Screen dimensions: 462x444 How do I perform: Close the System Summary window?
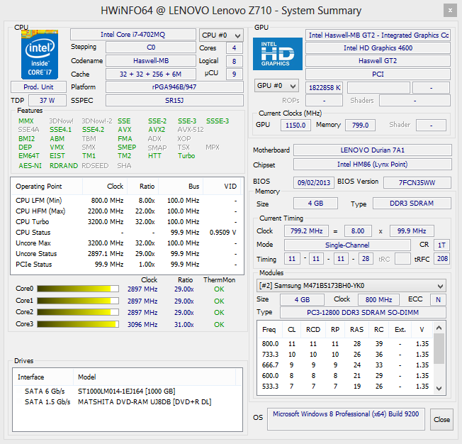(x=450, y=11)
